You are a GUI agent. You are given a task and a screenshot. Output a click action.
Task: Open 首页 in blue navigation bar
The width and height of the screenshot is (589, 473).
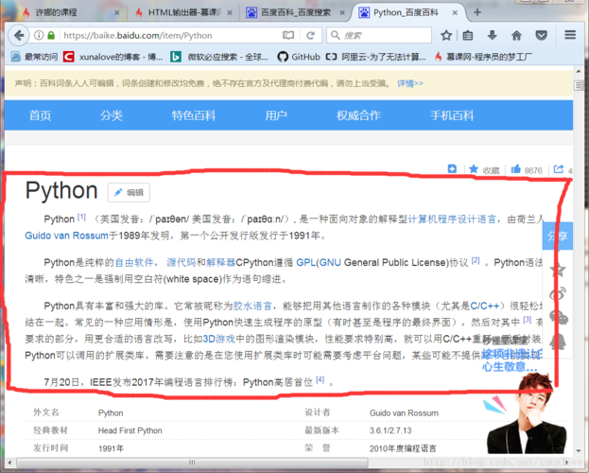41,115
